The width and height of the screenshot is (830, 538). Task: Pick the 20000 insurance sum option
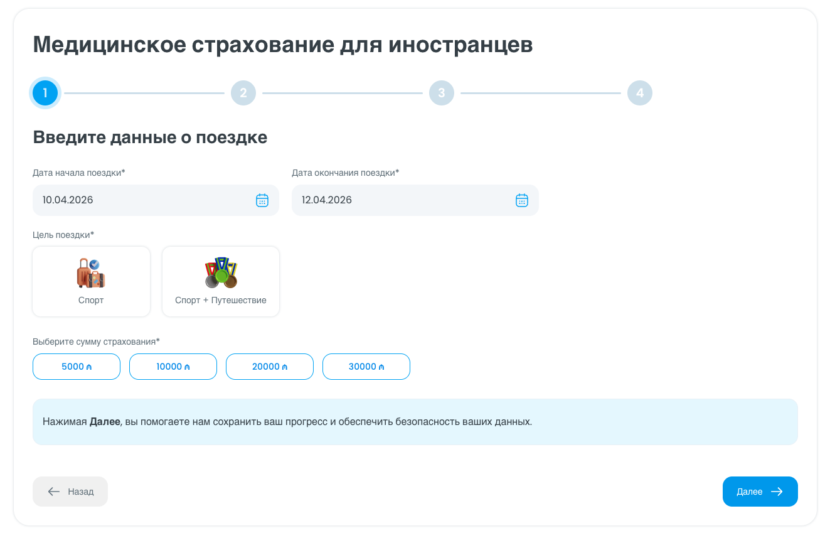click(270, 367)
